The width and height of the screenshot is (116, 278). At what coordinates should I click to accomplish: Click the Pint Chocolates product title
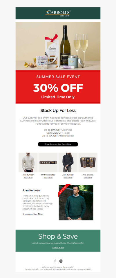[48, 175]
